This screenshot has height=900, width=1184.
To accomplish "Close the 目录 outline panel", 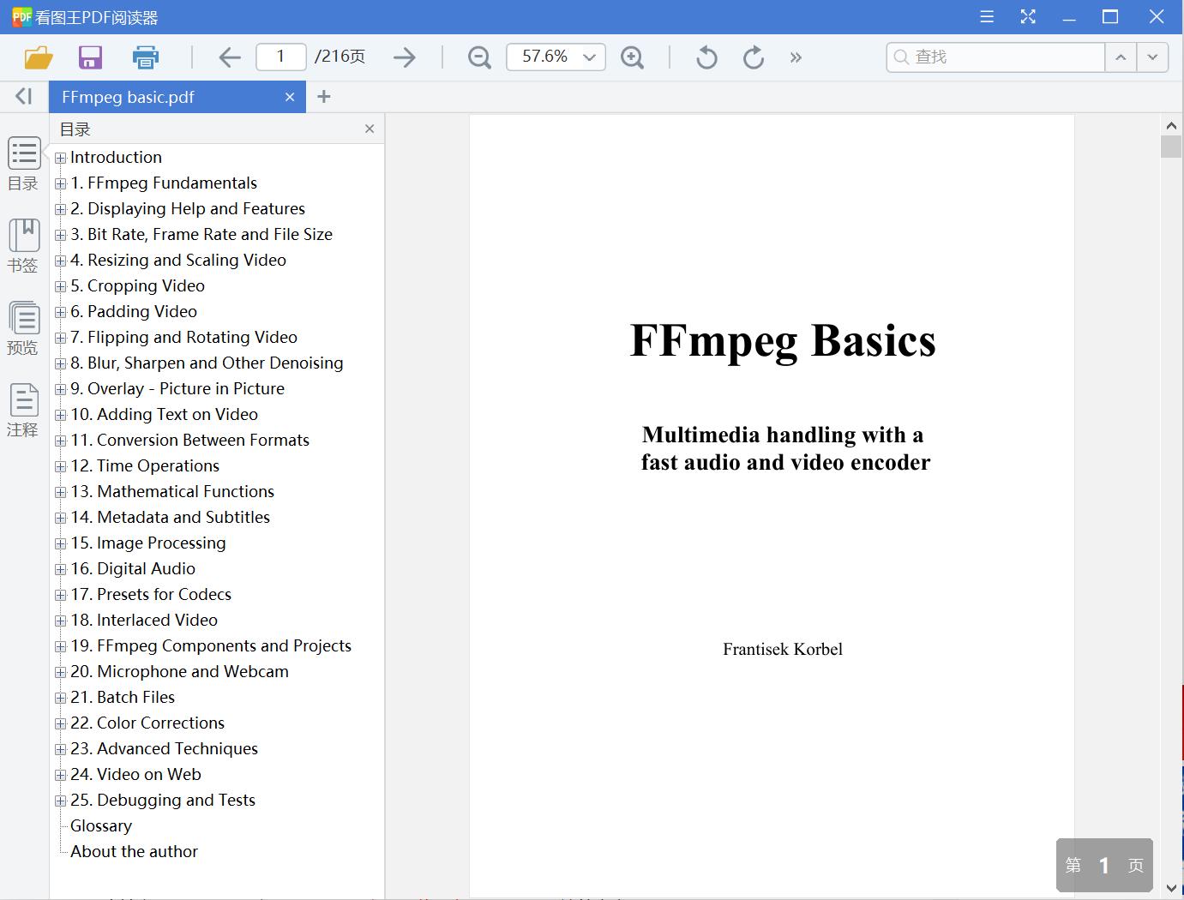I will (370, 129).
